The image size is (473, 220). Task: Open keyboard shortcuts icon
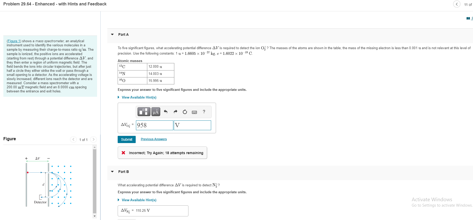(194, 112)
